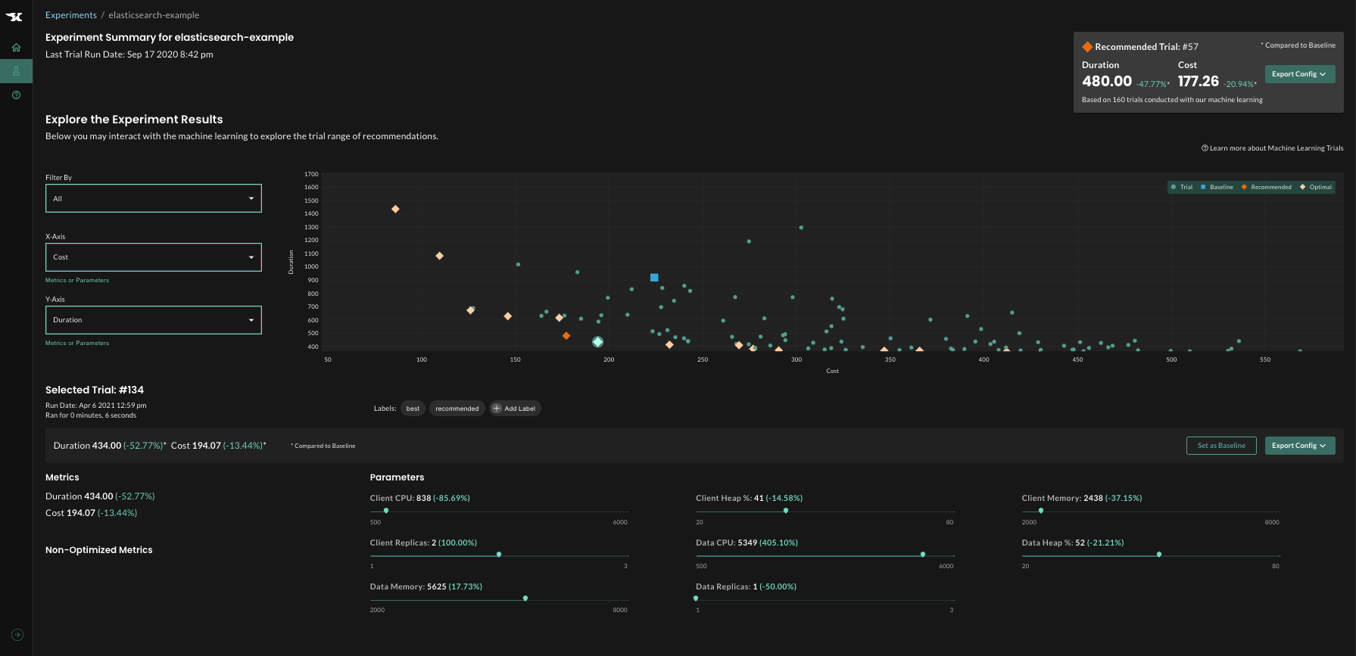Open the home icon in sidebar
This screenshot has height=656, width=1356.
point(16,47)
